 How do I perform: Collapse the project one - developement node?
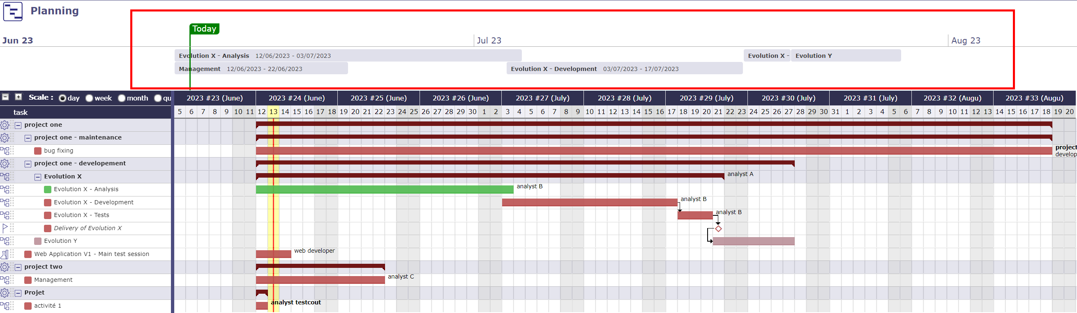(x=28, y=164)
